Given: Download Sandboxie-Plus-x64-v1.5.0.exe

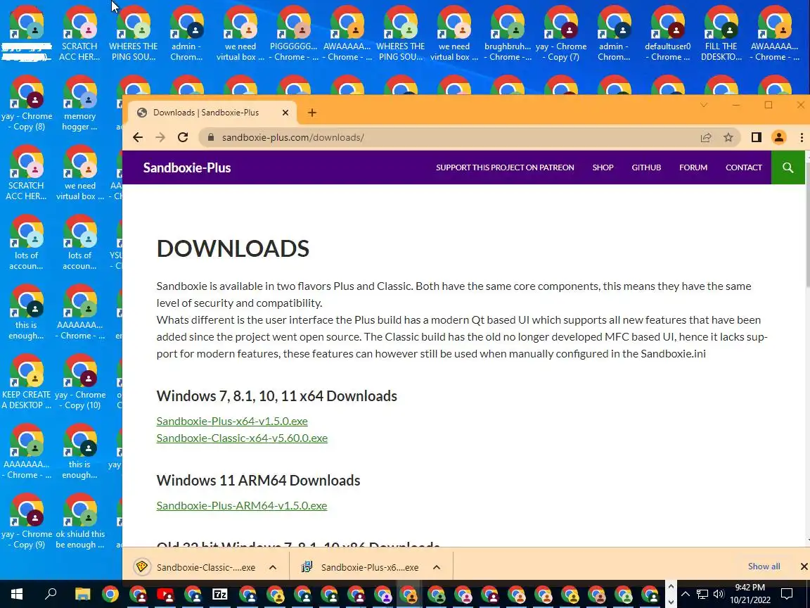Looking at the screenshot, I should [x=232, y=421].
